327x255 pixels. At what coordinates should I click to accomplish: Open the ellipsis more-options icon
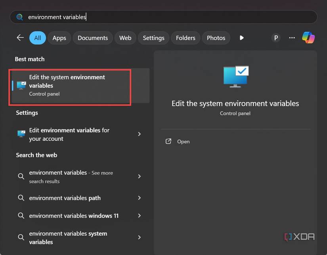coord(292,38)
